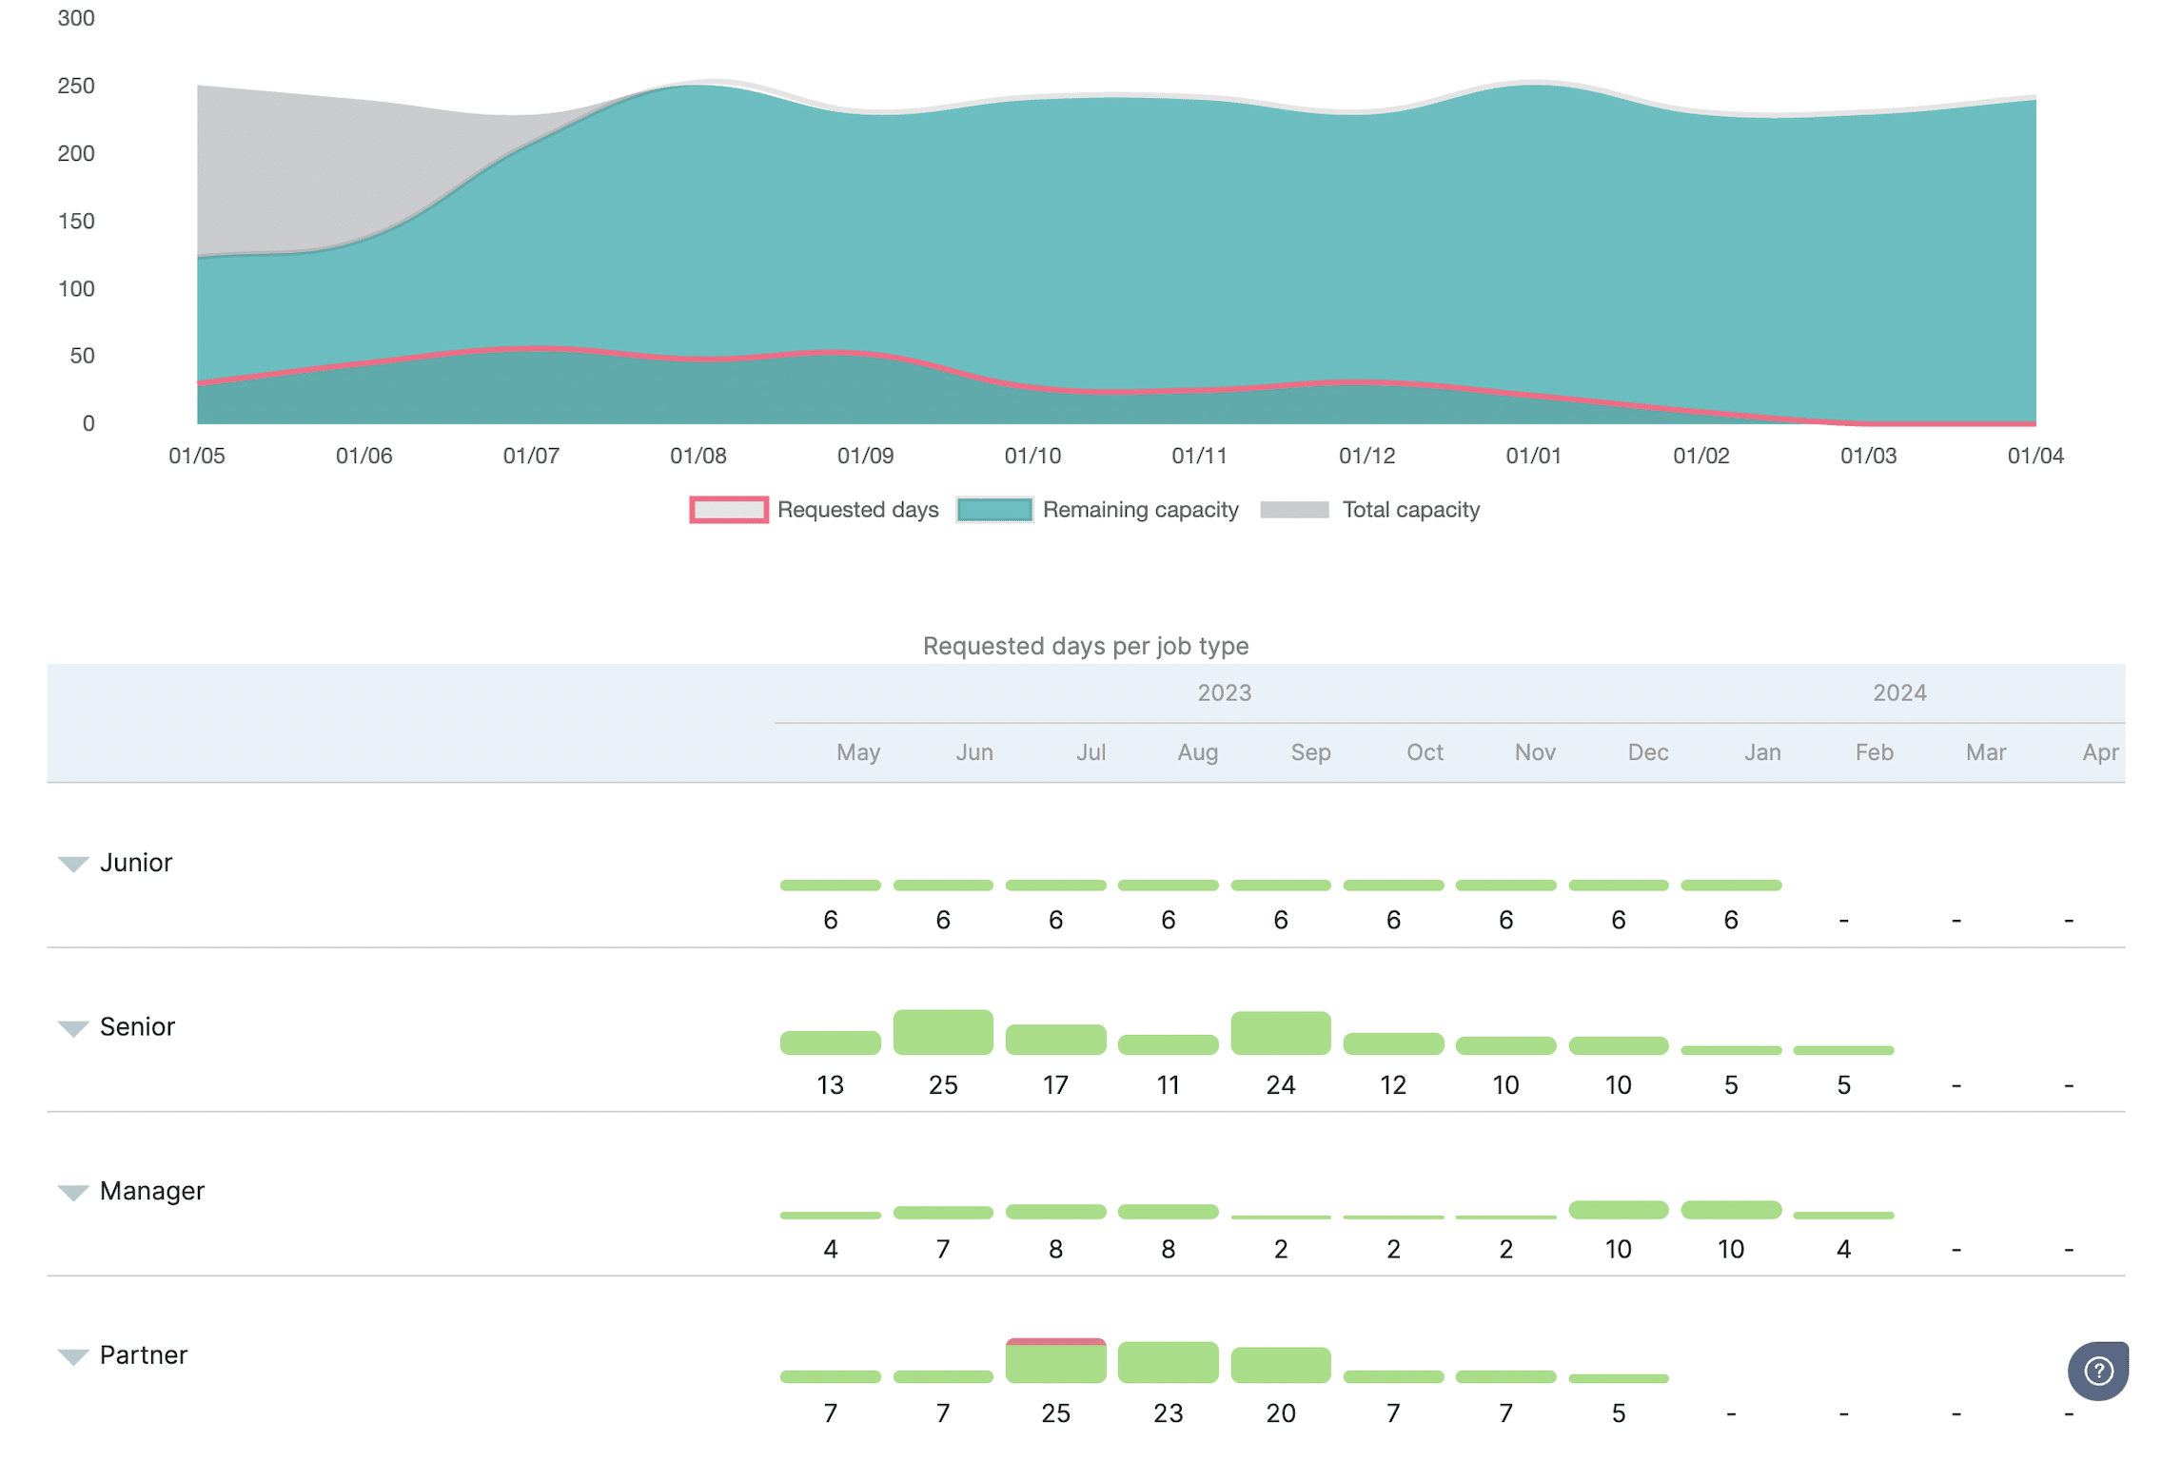Click the help question mark icon
The height and width of the screenshot is (1461, 2162).
click(2097, 1371)
